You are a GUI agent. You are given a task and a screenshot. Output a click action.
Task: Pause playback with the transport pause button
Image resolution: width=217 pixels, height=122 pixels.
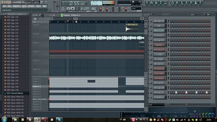[x=68, y=8]
